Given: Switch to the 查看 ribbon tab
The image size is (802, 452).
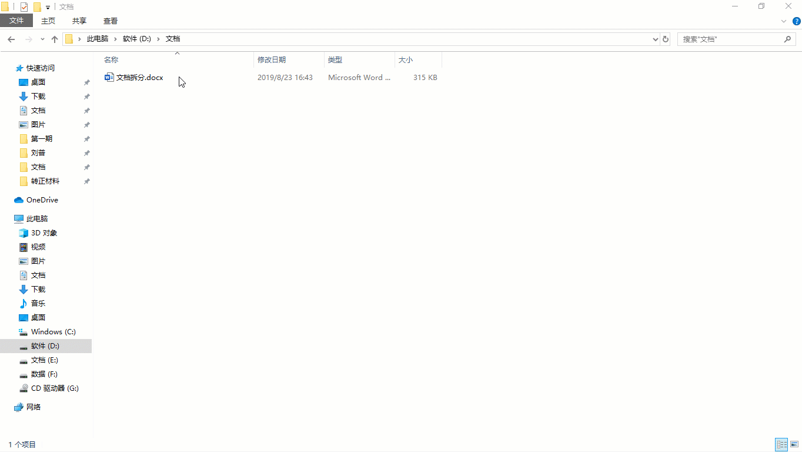Looking at the screenshot, I should (111, 21).
